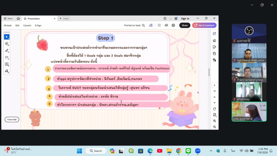This screenshot has height=156, width=277.
Task: Open the fill and sign tool
Action: pos(7,71)
